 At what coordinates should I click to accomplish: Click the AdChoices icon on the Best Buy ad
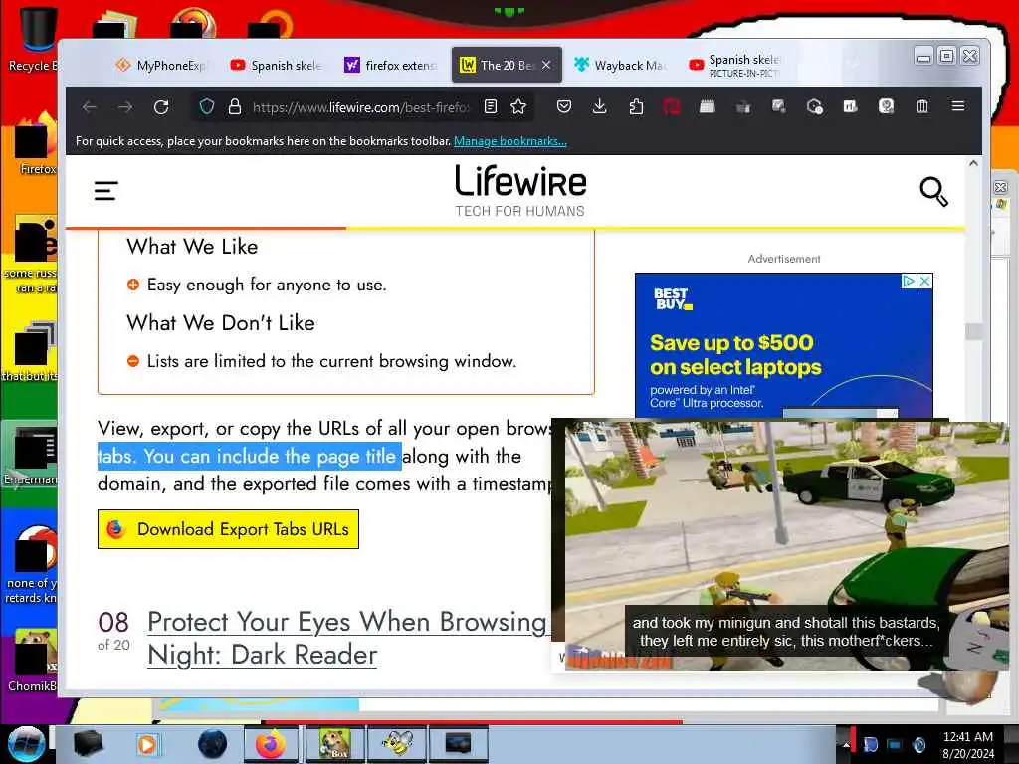click(909, 281)
